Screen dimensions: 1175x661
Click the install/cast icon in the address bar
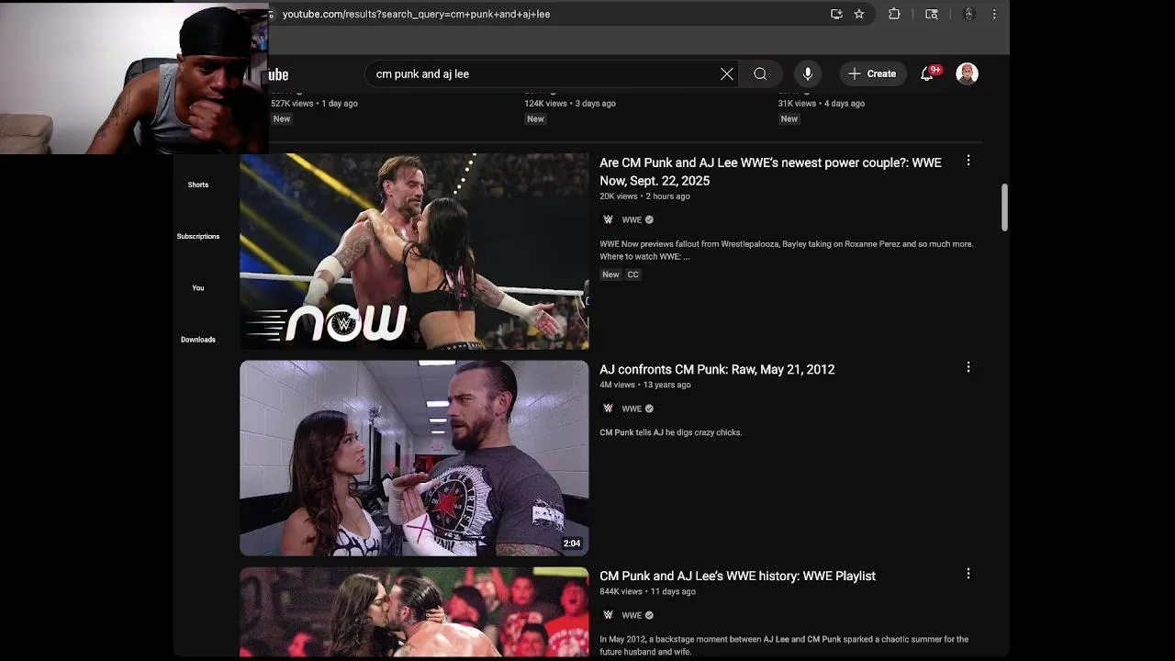click(836, 14)
